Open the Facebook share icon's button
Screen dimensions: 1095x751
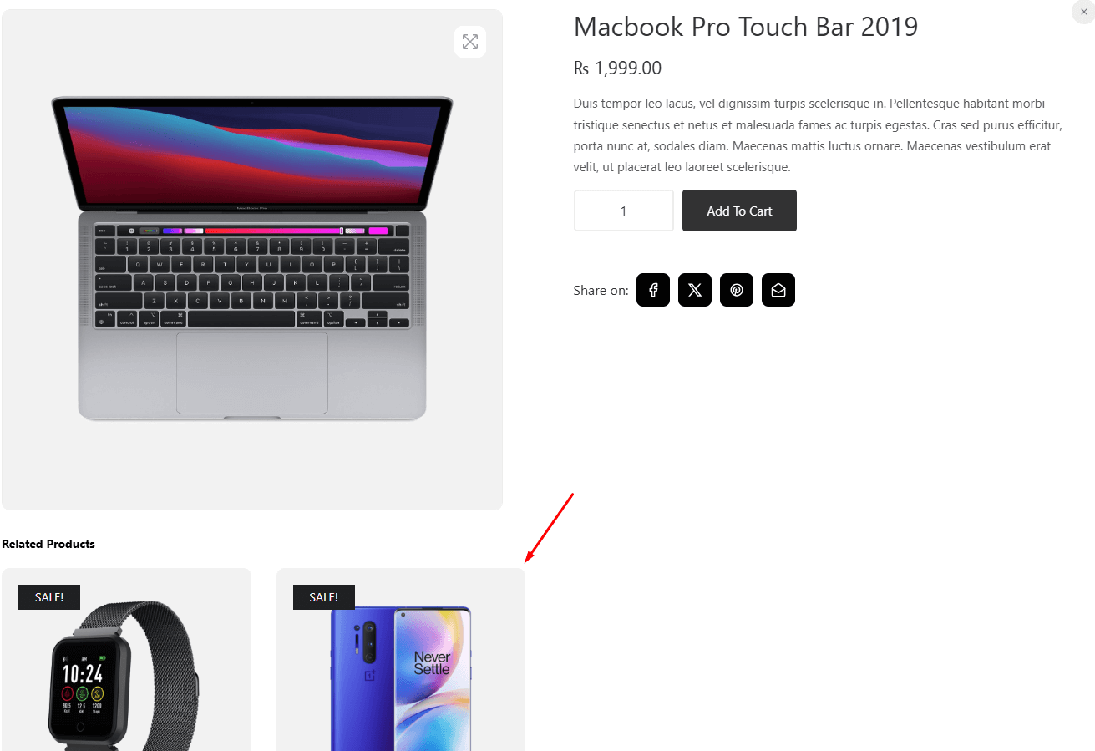click(x=652, y=290)
